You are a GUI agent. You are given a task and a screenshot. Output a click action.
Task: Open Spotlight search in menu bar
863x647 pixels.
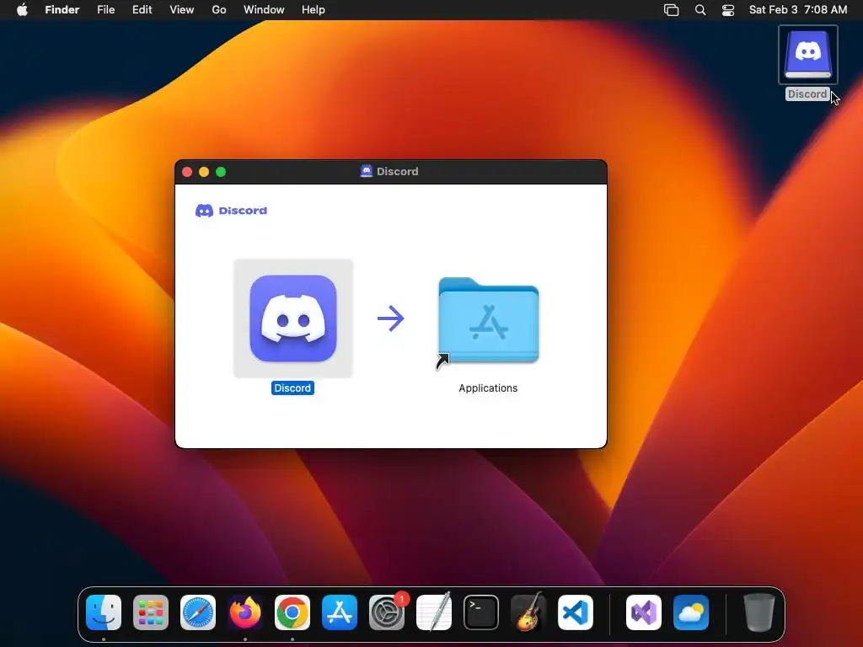(x=700, y=10)
